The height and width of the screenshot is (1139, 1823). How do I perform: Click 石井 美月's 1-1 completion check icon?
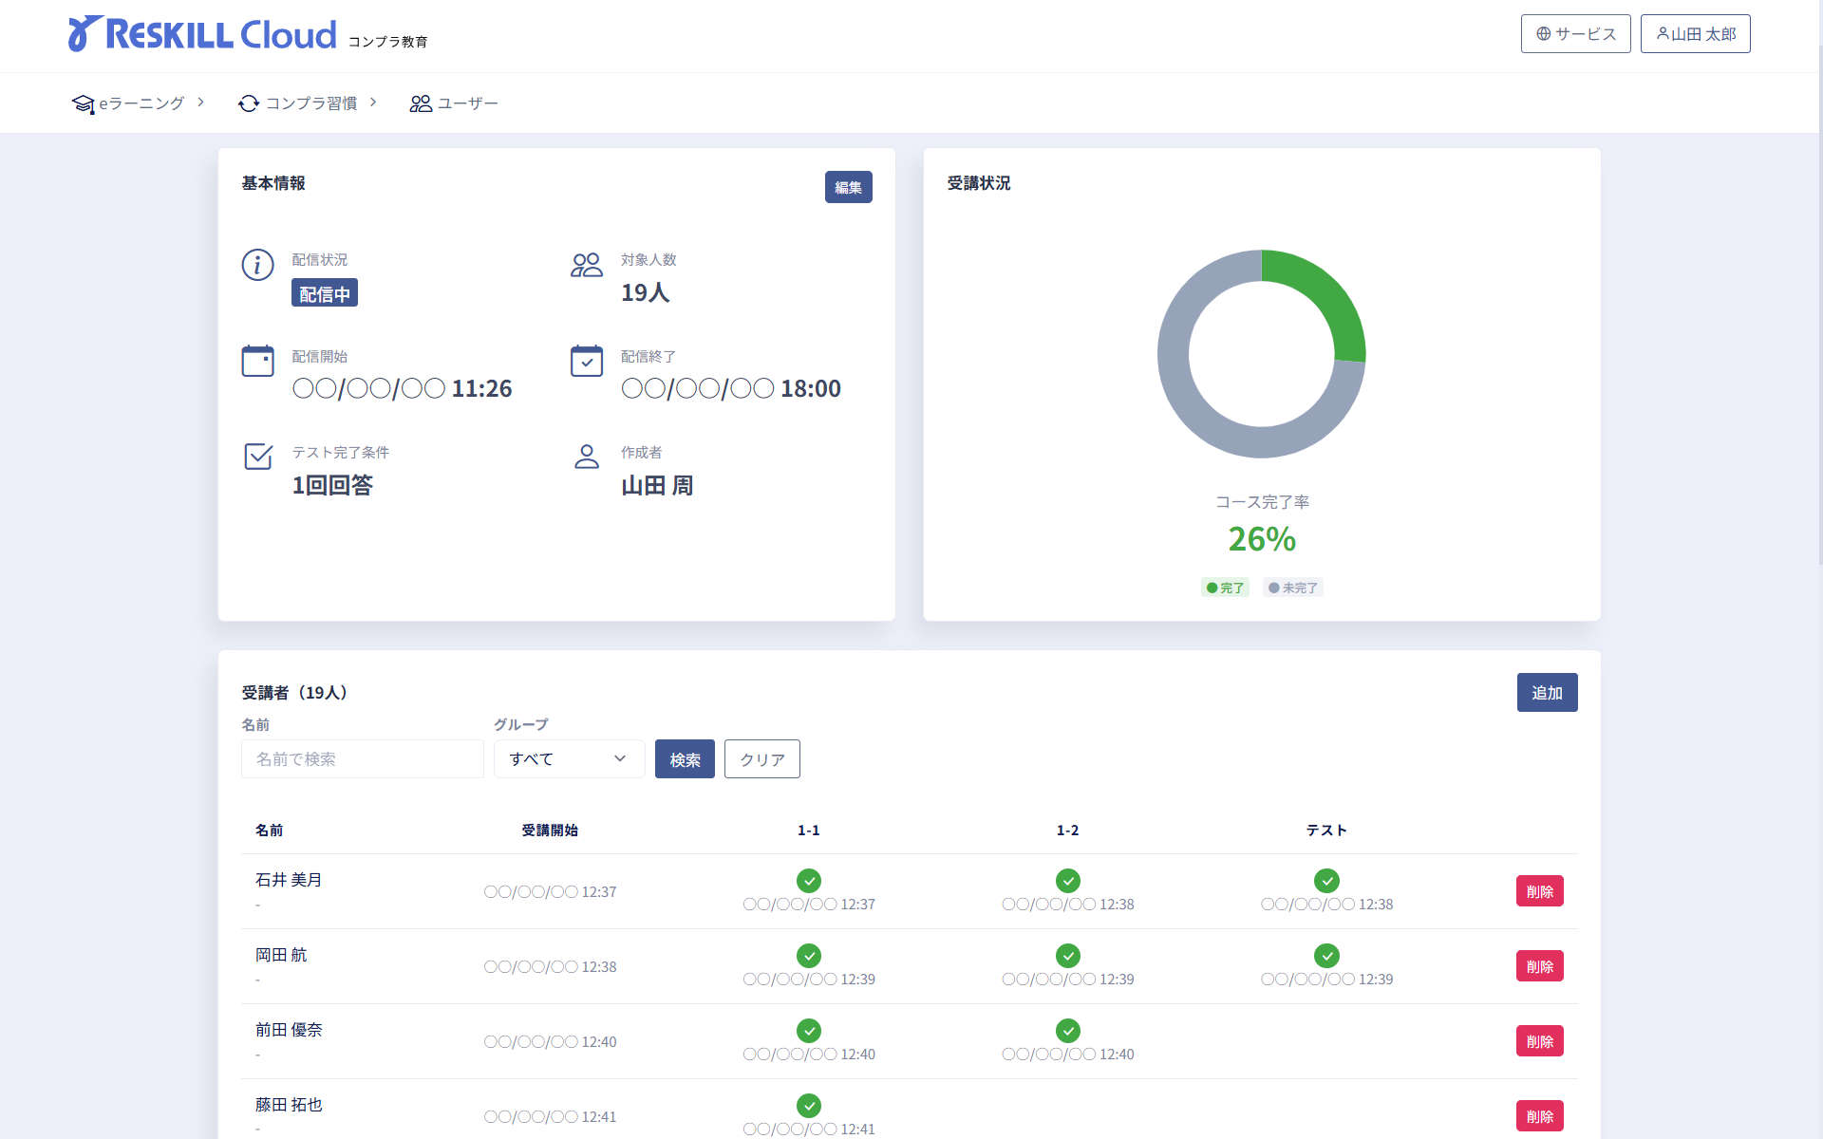tap(809, 881)
